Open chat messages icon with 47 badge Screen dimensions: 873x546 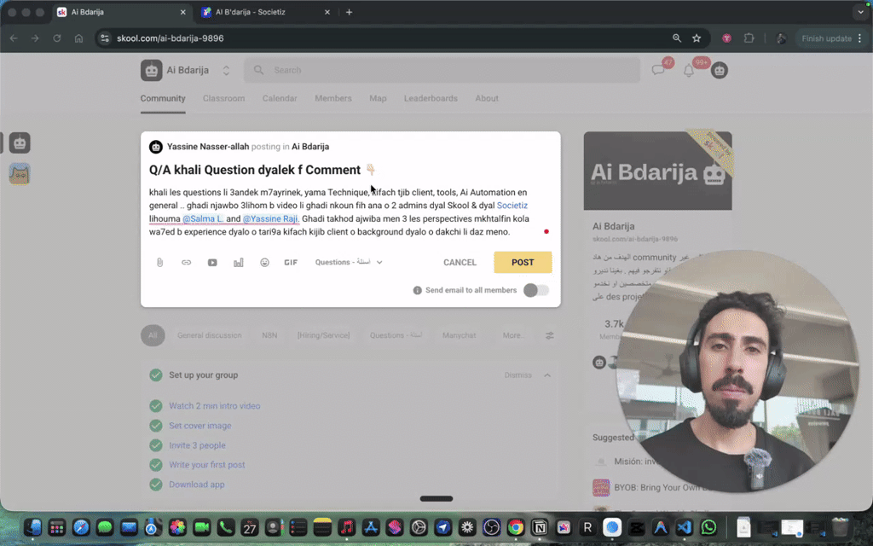coord(658,70)
